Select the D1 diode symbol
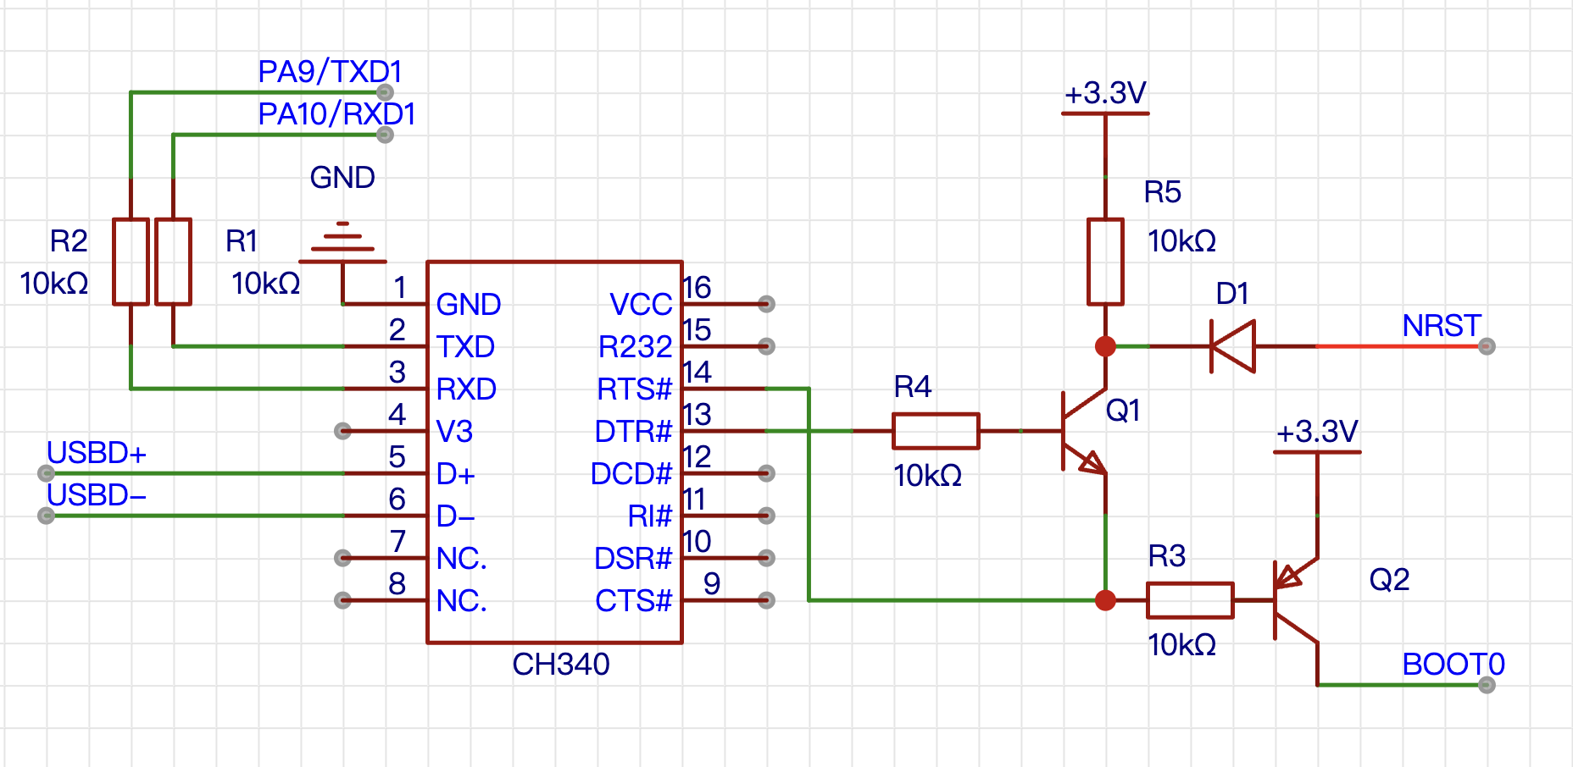The height and width of the screenshot is (767, 1573). (x=1232, y=346)
